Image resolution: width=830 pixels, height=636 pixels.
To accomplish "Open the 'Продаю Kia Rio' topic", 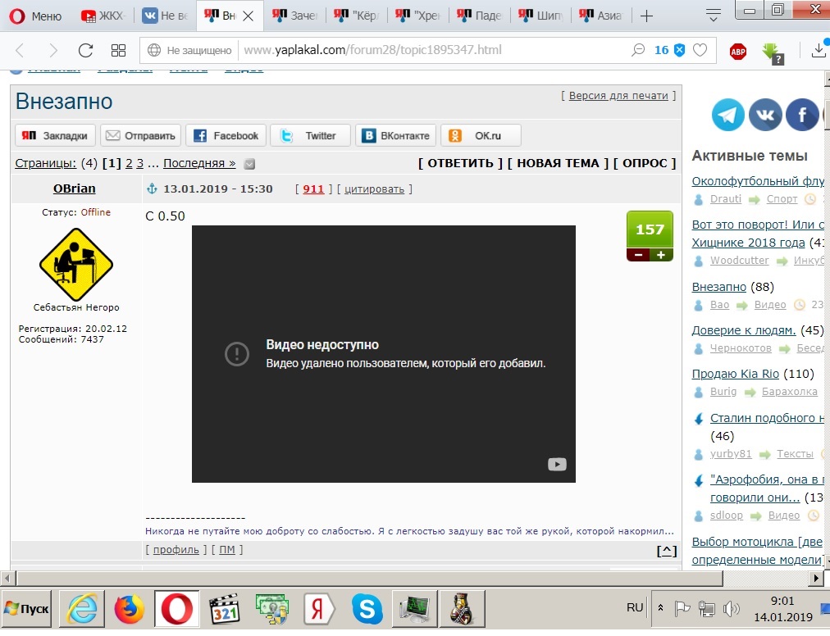I will pyautogui.click(x=735, y=374).
